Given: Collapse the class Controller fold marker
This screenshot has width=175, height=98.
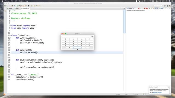Looking at the screenshot, I should pos(11,35).
